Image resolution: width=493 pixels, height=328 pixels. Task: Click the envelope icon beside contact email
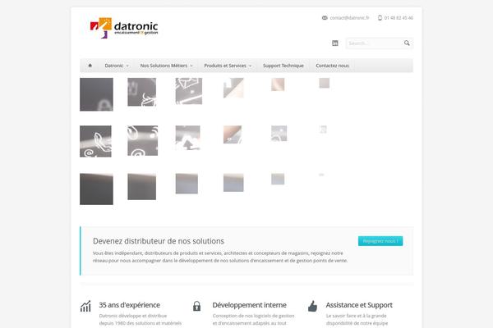325,18
